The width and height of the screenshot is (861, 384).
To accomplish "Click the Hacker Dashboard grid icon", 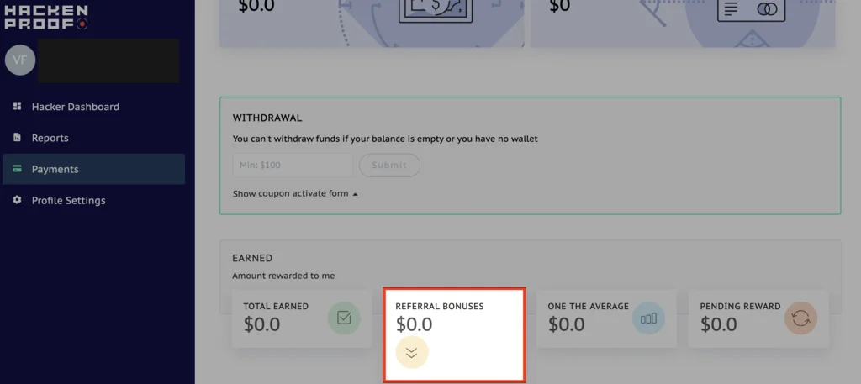I will tap(17, 106).
